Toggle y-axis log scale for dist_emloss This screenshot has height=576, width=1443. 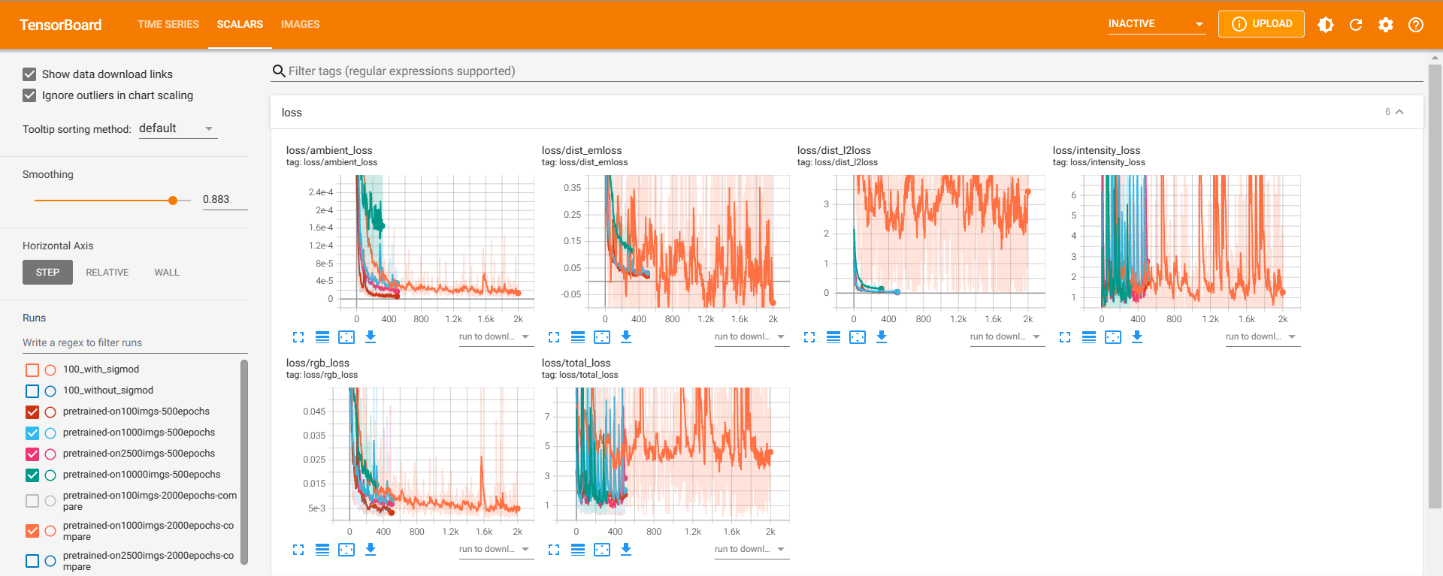pyautogui.click(x=578, y=337)
